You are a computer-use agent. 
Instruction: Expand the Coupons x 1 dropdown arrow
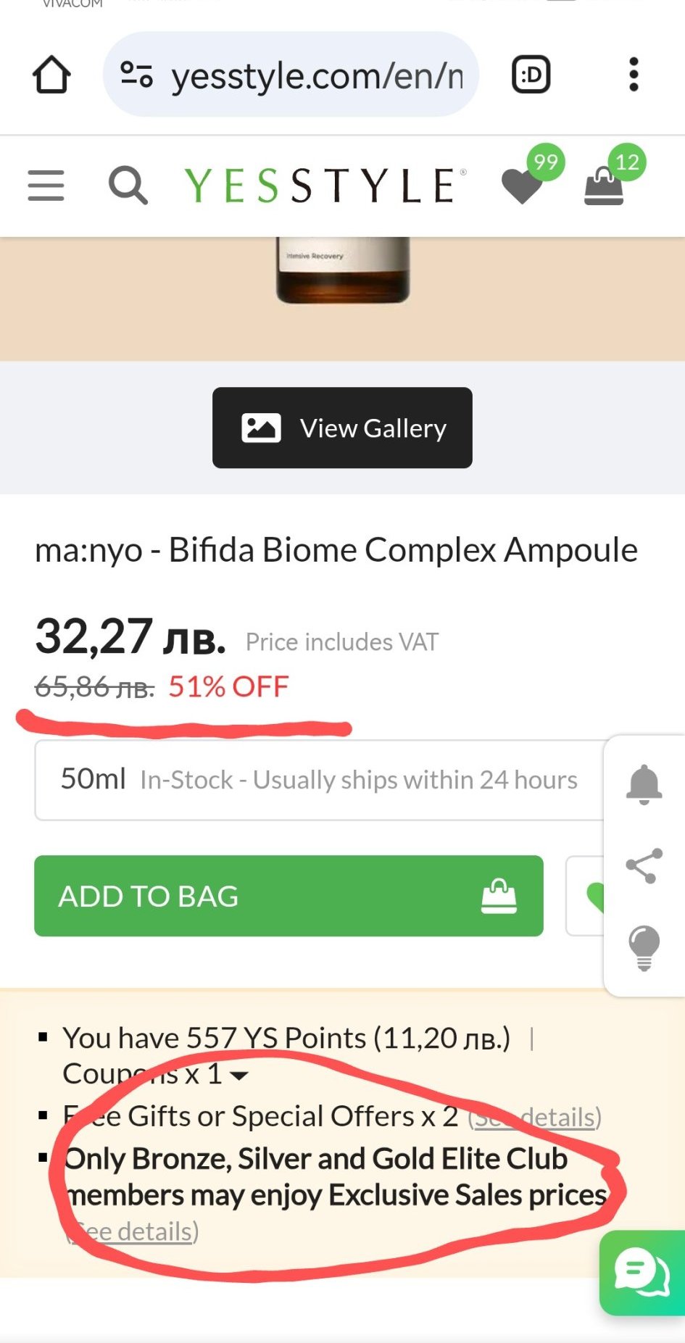click(x=238, y=1076)
